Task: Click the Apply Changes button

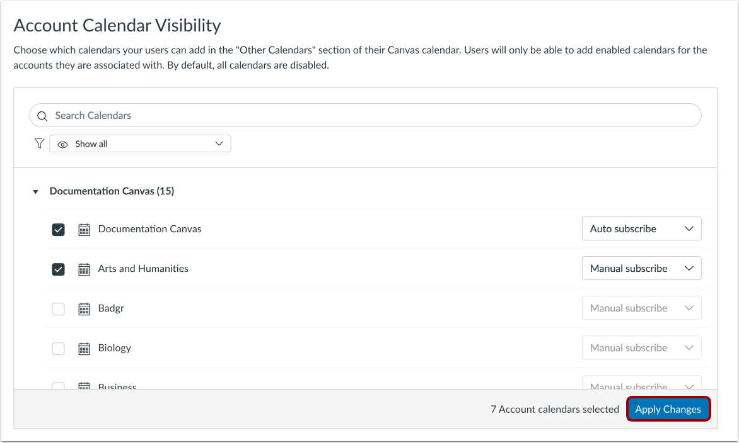Action: click(x=668, y=409)
